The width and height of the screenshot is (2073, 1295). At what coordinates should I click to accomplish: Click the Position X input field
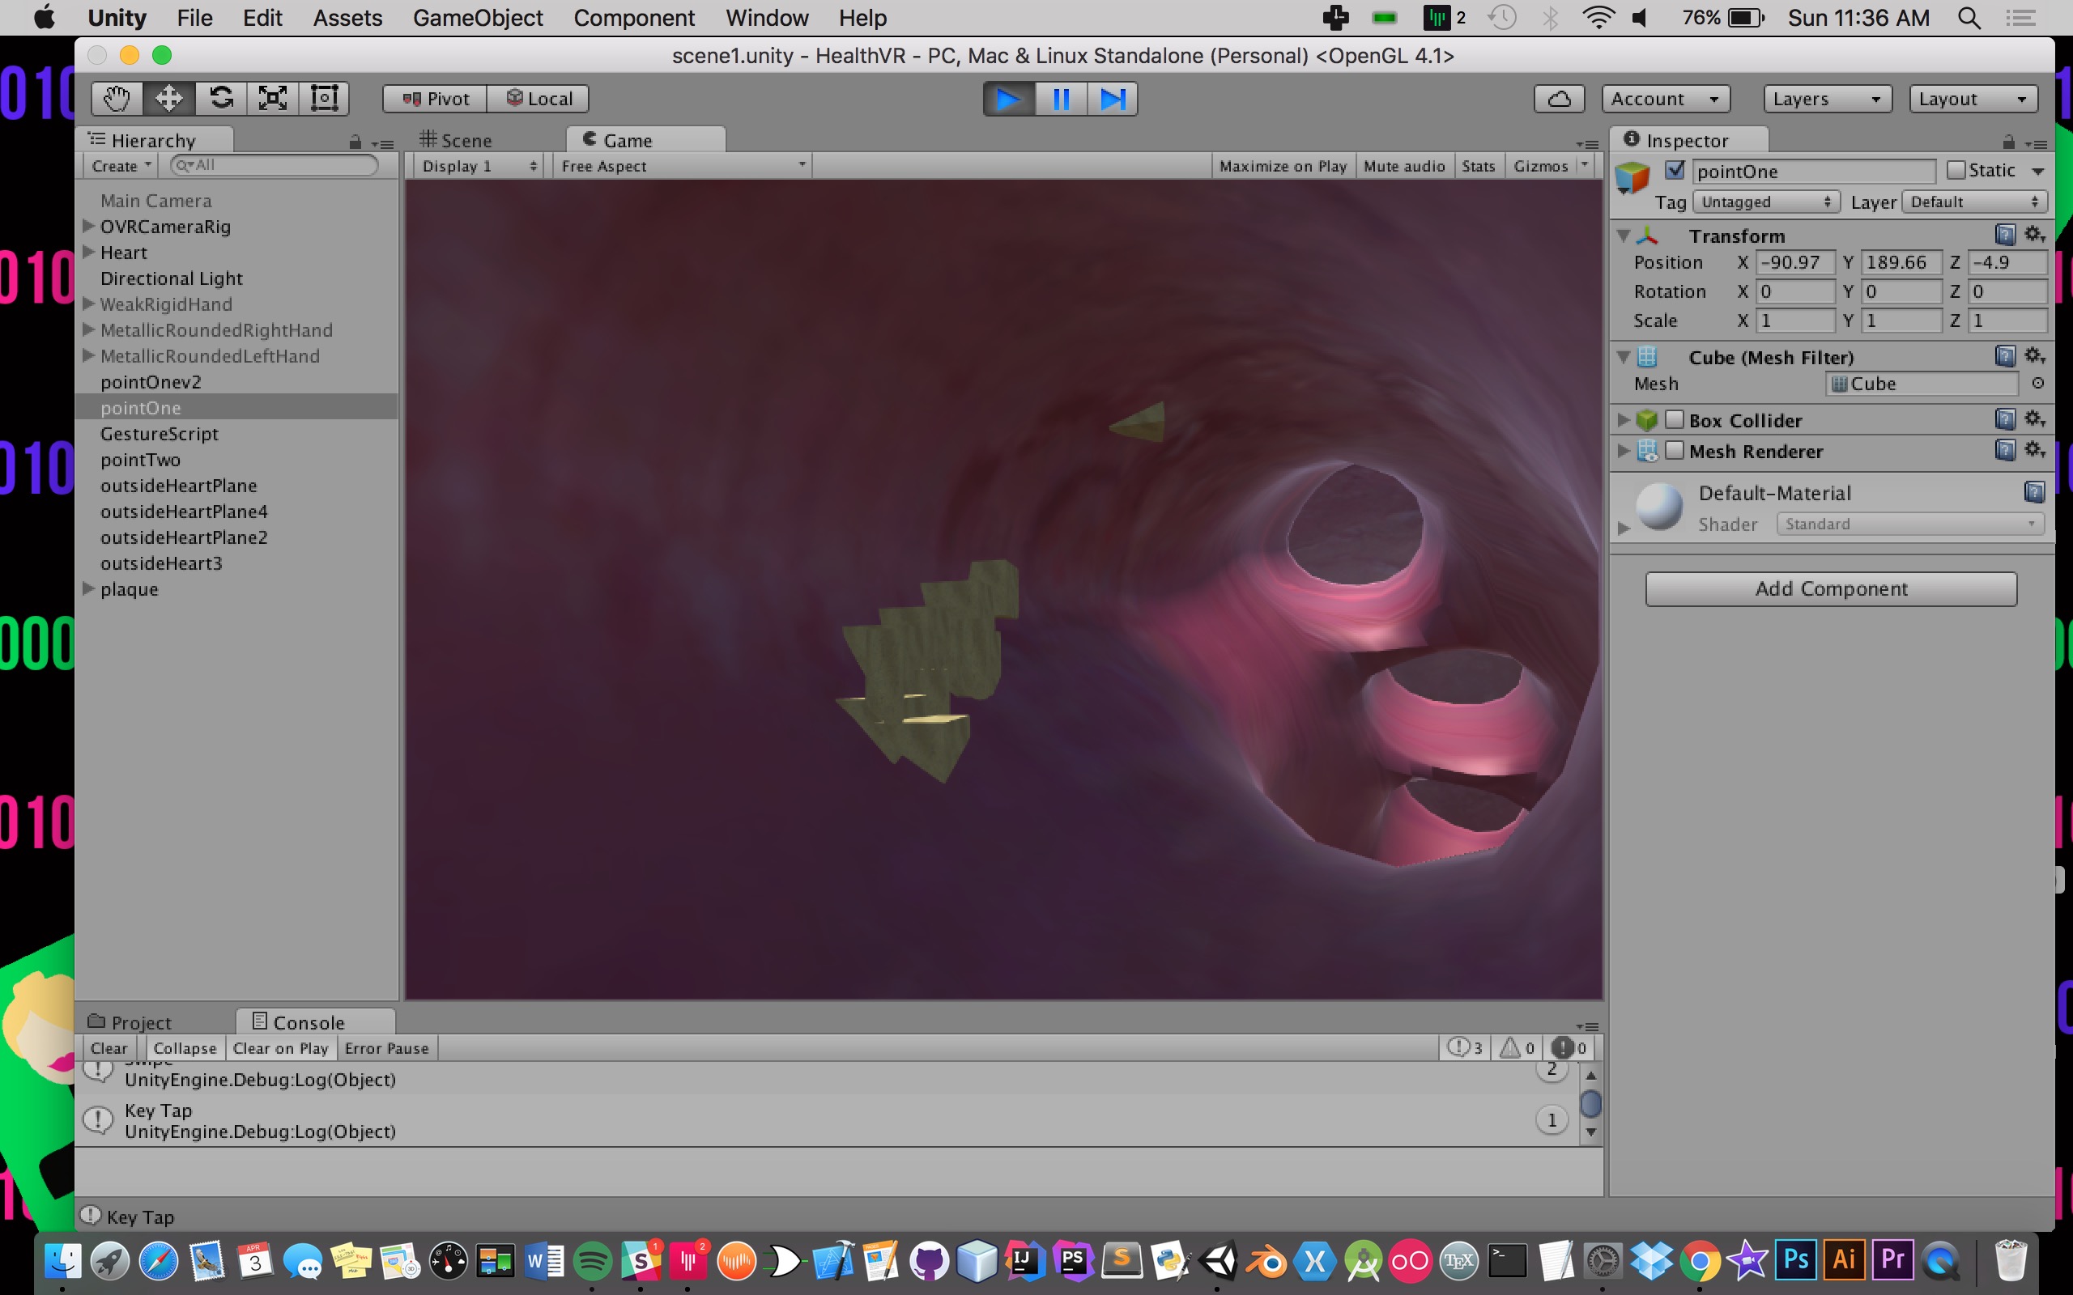(1794, 262)
